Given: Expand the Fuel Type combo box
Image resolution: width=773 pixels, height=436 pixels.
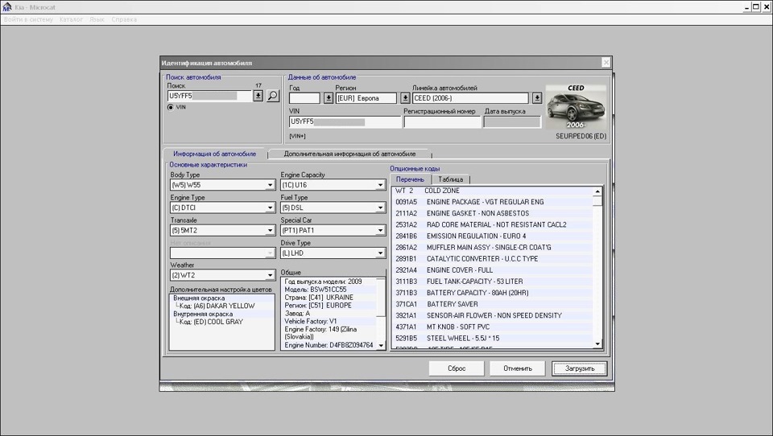Looking at the screenshot, I should click(380, 208).
